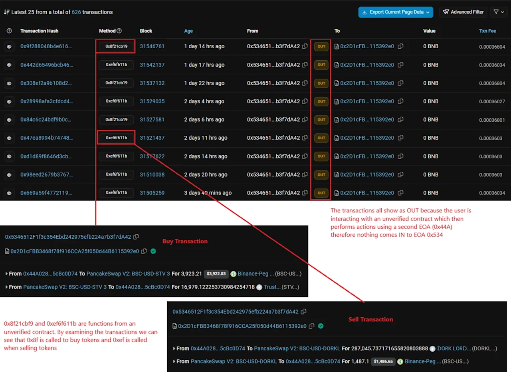The image size is (511, 372).
Task: Click the 1 day 14 hrs ago age cell
Action: [204, 46]
